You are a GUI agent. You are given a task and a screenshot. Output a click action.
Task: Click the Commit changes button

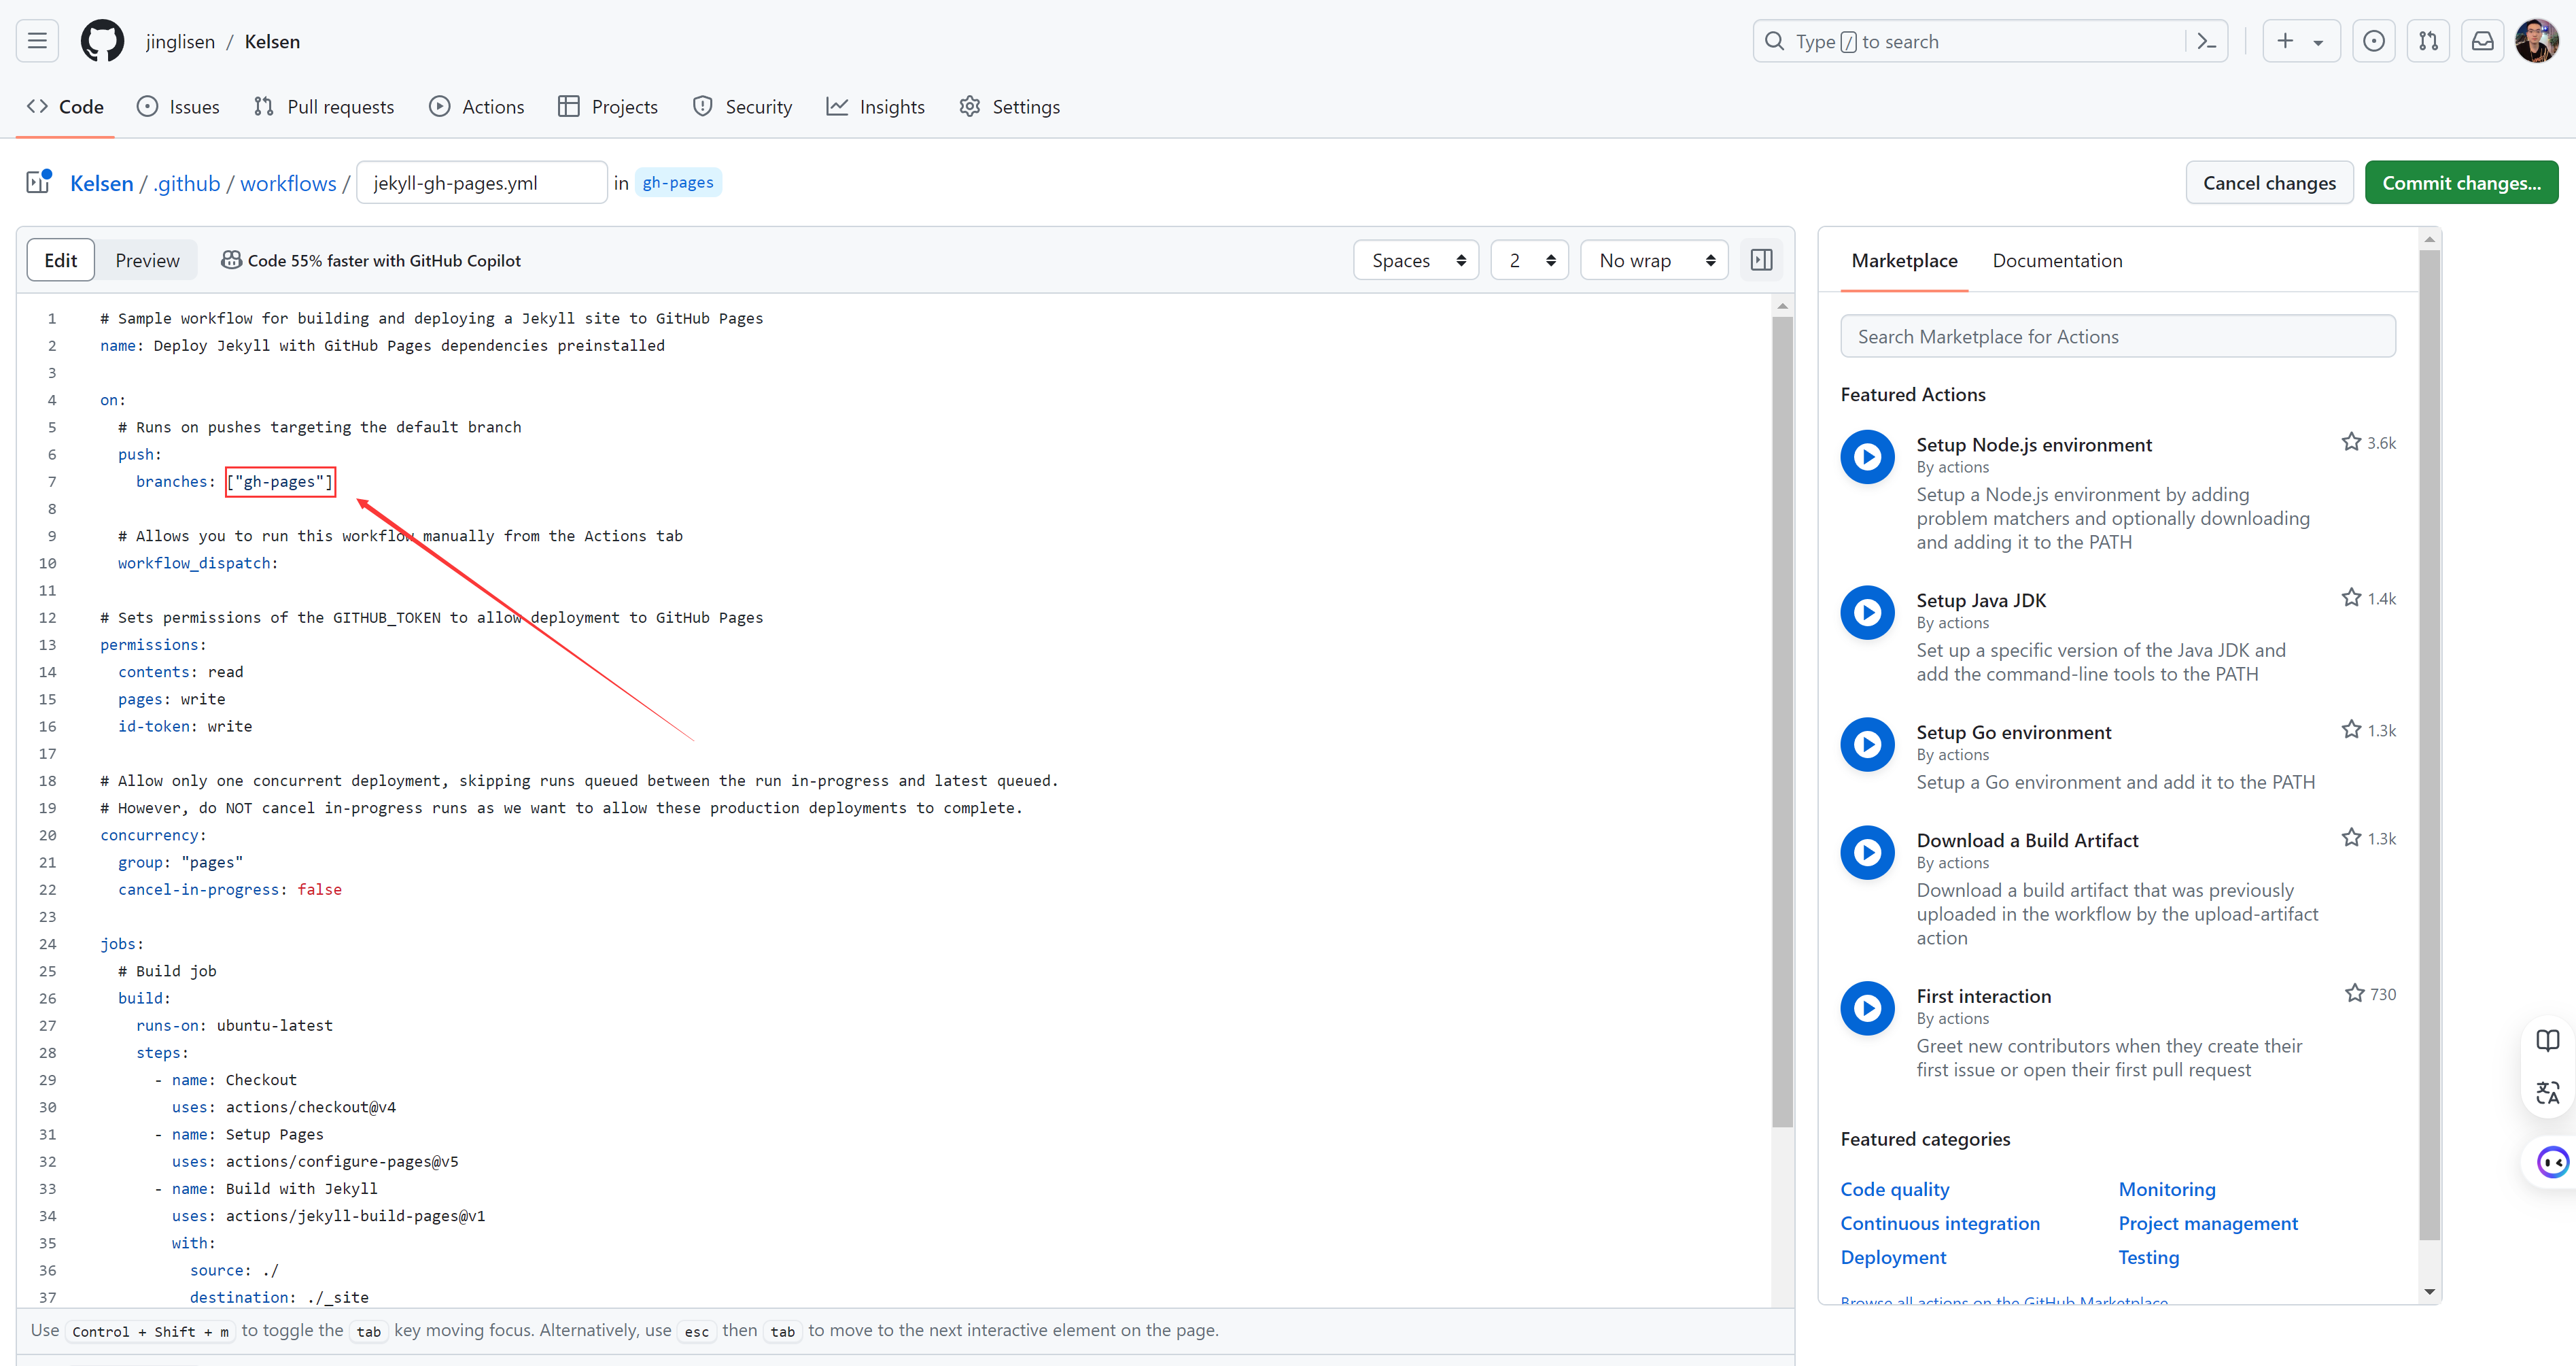click(x=2461, y=182)
